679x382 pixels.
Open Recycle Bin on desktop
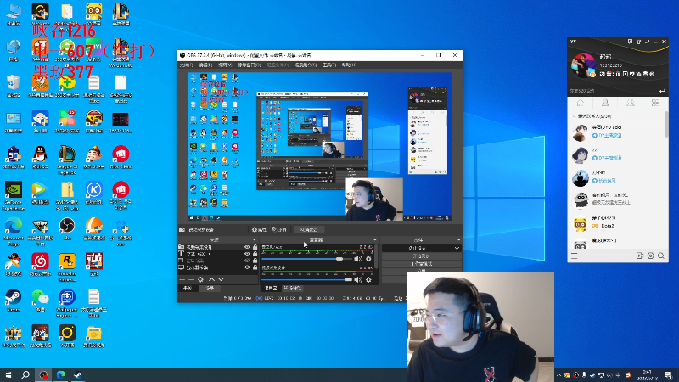click(14, 86)
